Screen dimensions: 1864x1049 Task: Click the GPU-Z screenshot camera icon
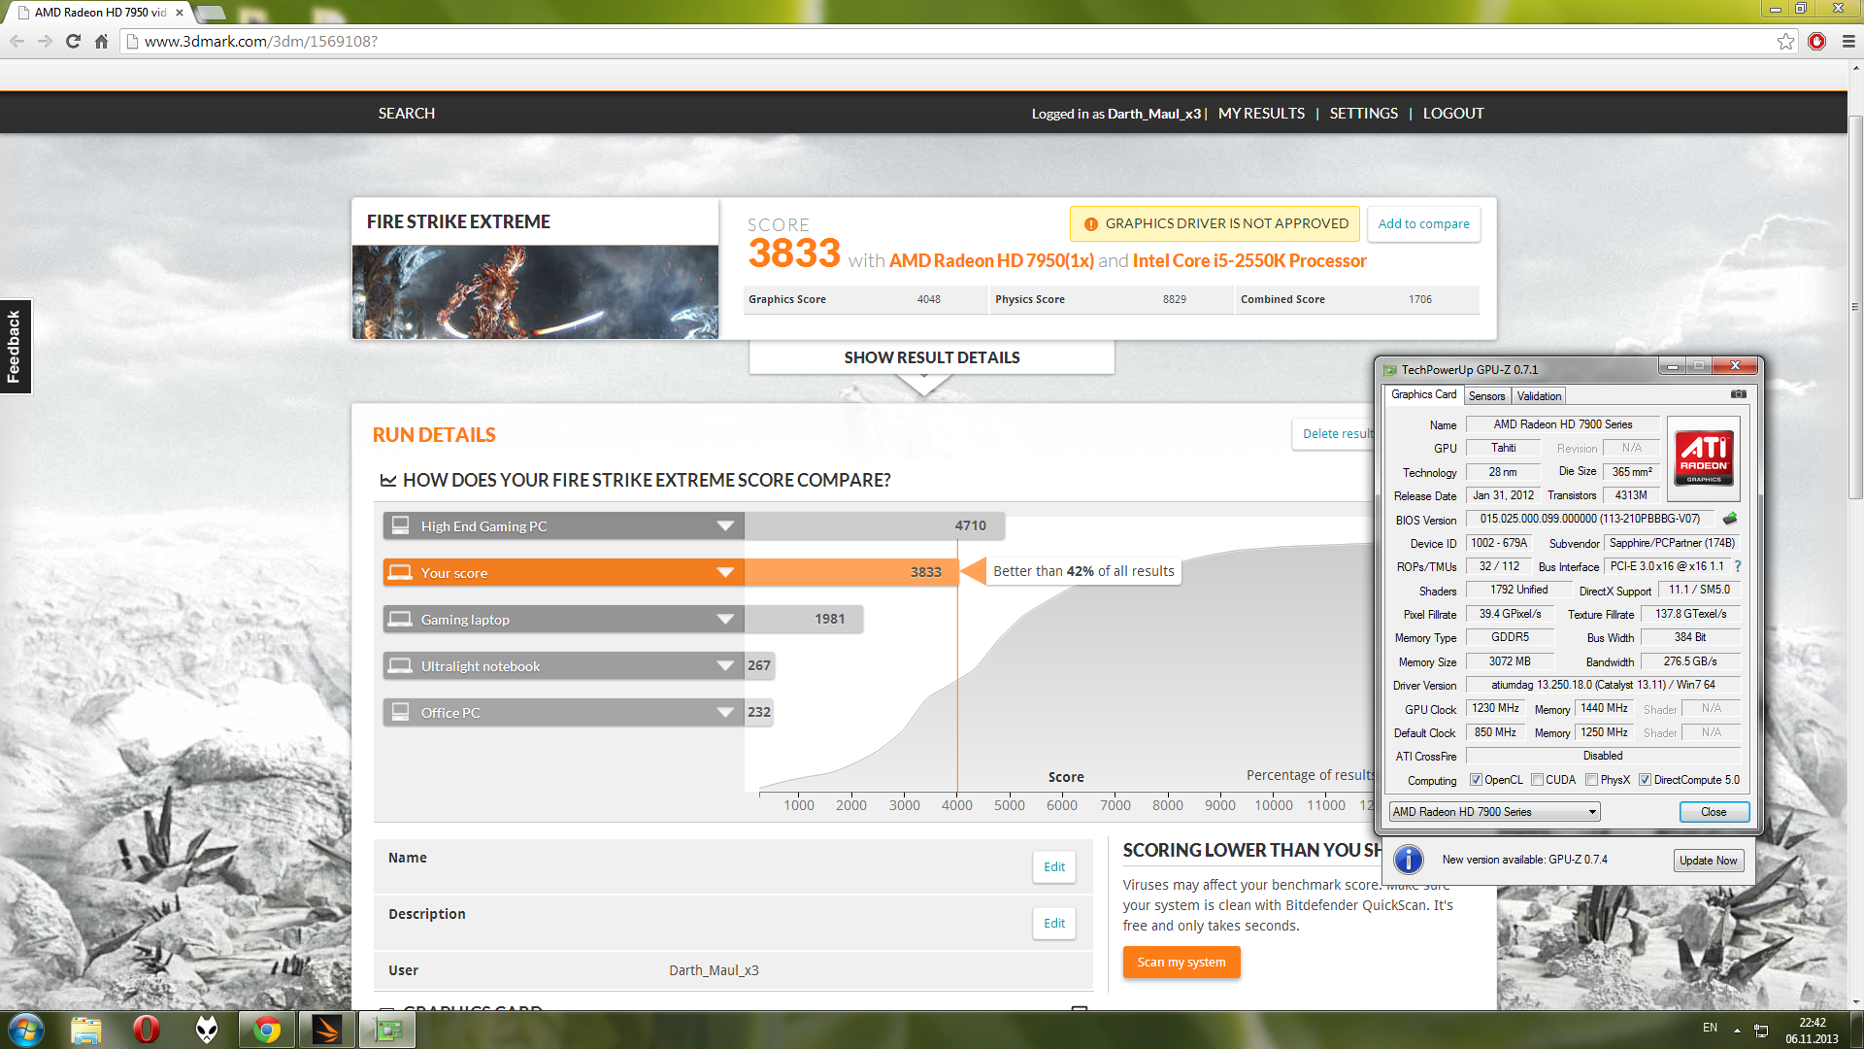[x=1738, y=394]
